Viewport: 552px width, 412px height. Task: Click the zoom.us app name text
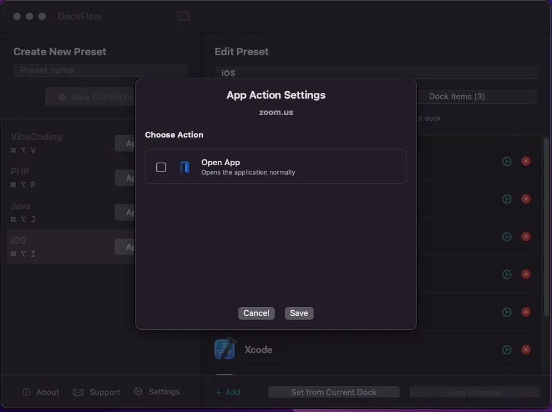276,112
